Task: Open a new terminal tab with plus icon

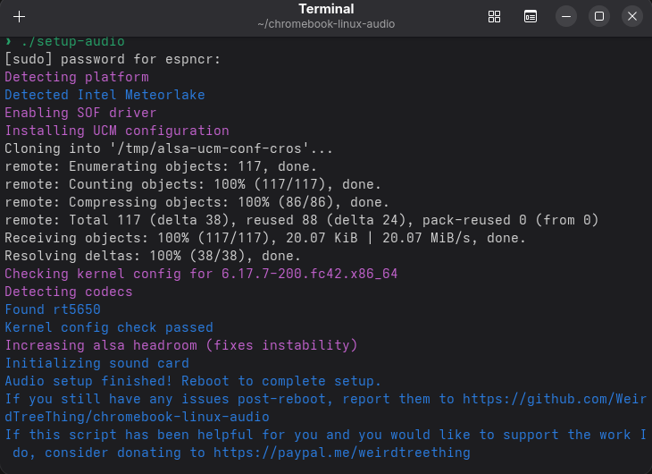Action: (20, 16)
